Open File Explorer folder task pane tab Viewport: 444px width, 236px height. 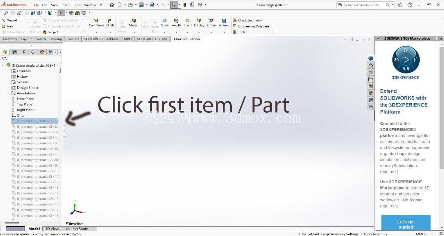371,79
